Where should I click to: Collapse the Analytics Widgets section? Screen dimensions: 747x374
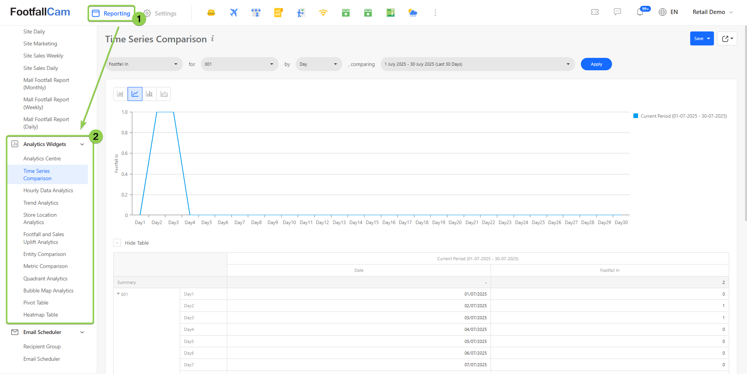coord(82,144)
